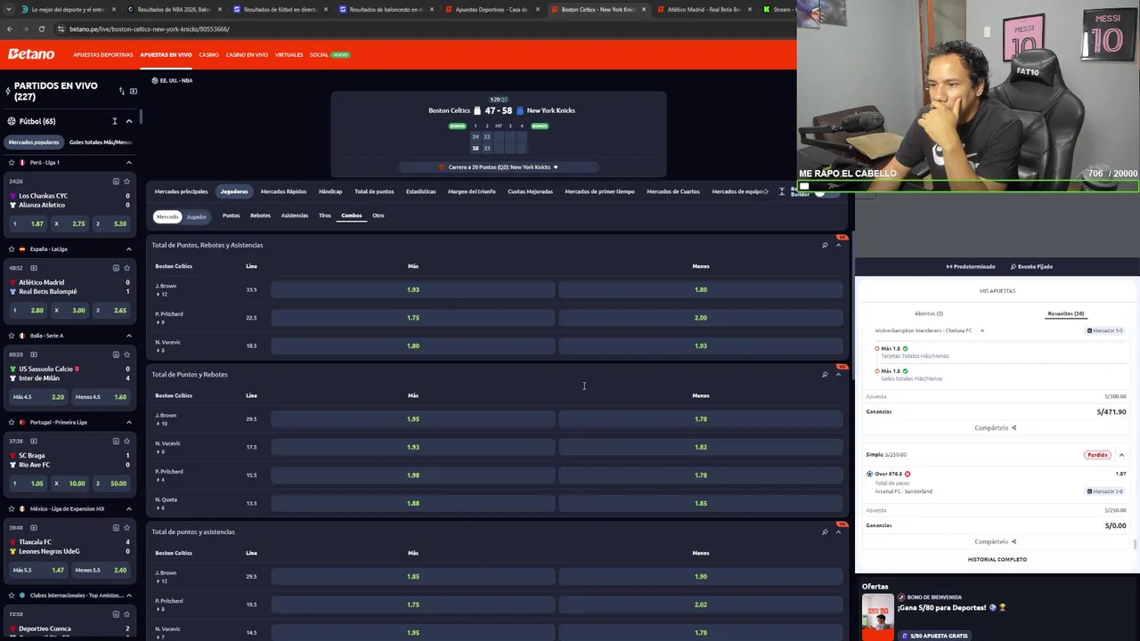
Task: Click the browser back arrow
Action: (x=10, y=28)
